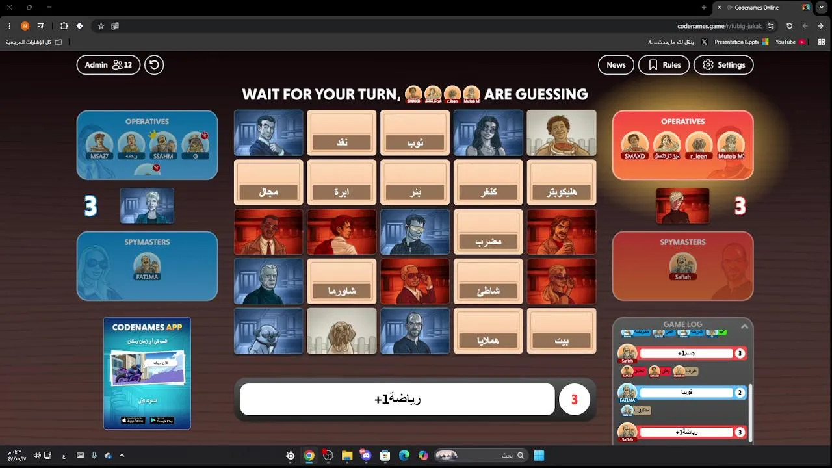The width and height of the screenshot is (832, 468).
Task: Show hidden system tray icons
Action: (x=122, y=456)
